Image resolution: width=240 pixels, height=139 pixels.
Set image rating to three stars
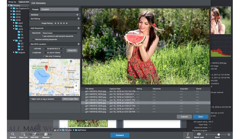(x=61, y=23)
